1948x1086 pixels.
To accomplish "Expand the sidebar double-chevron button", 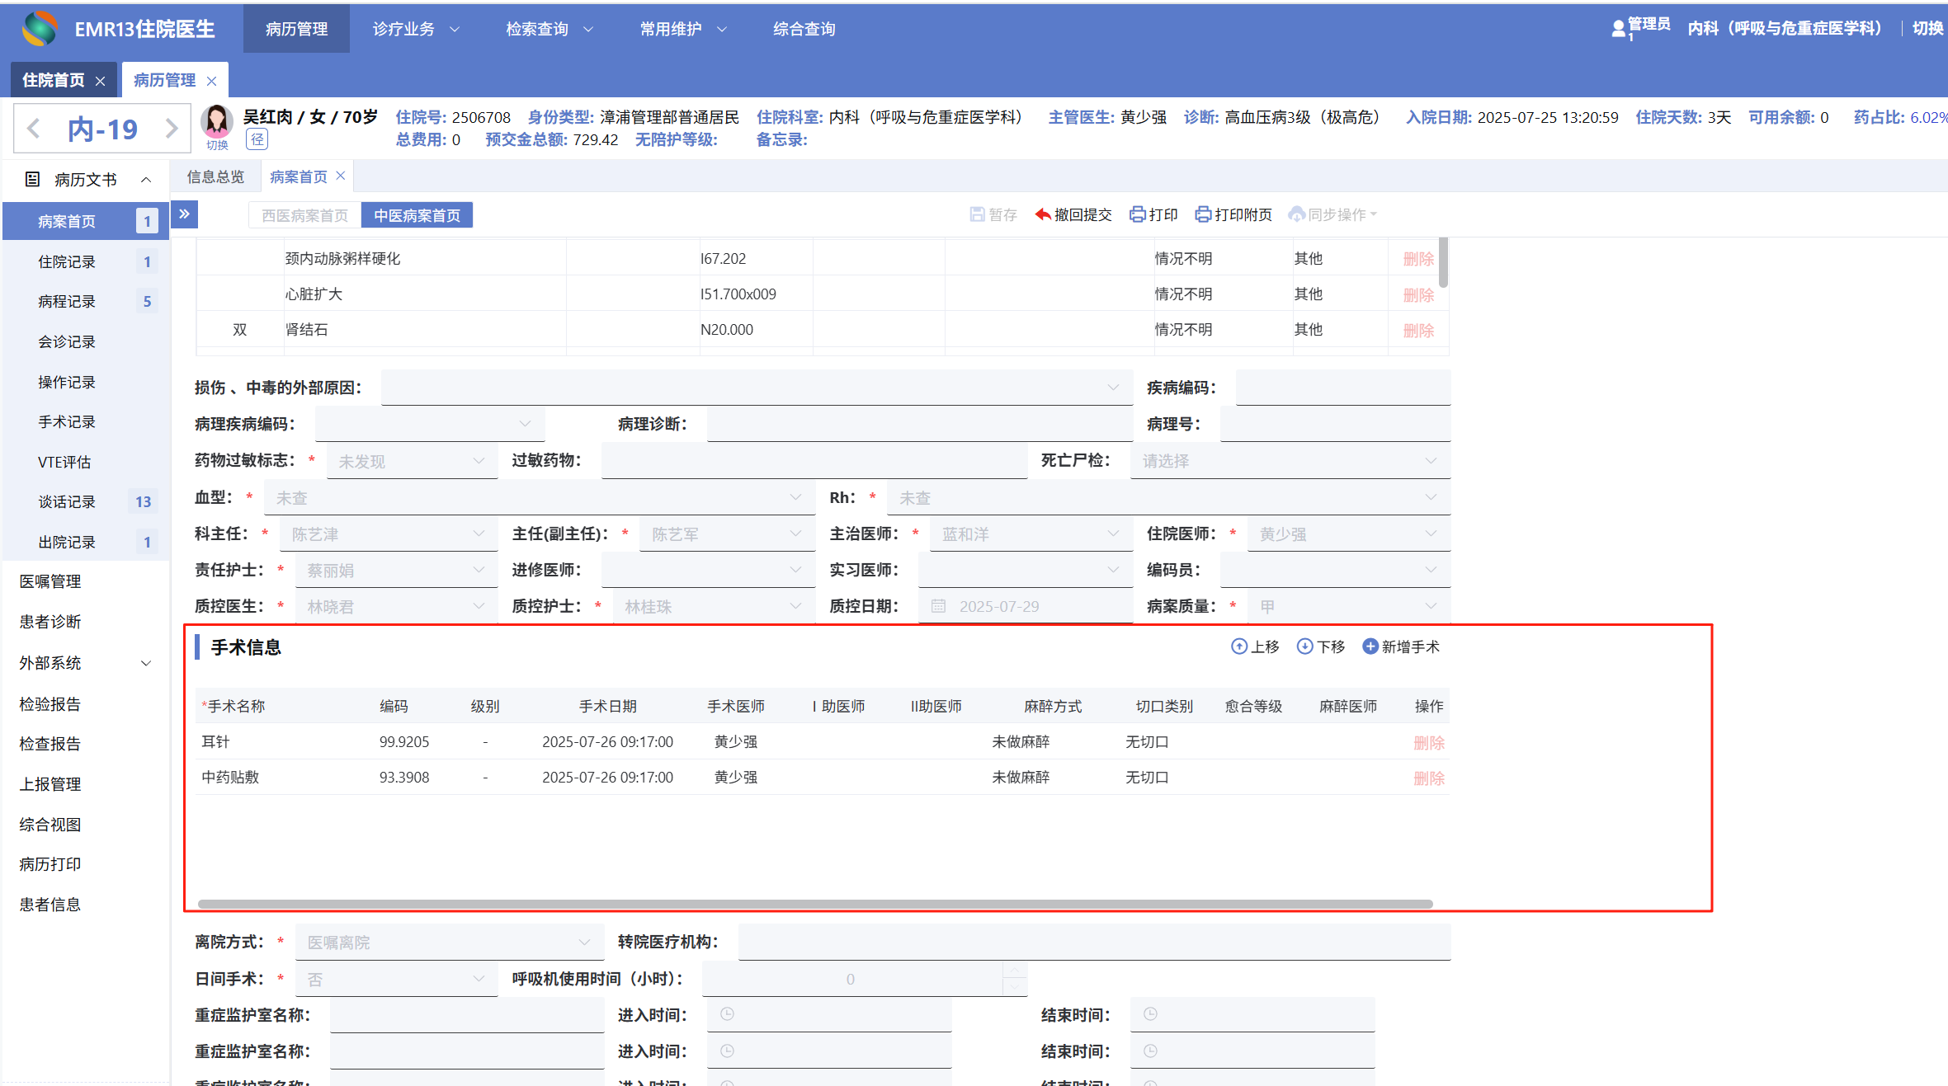I will click(185, 214).
